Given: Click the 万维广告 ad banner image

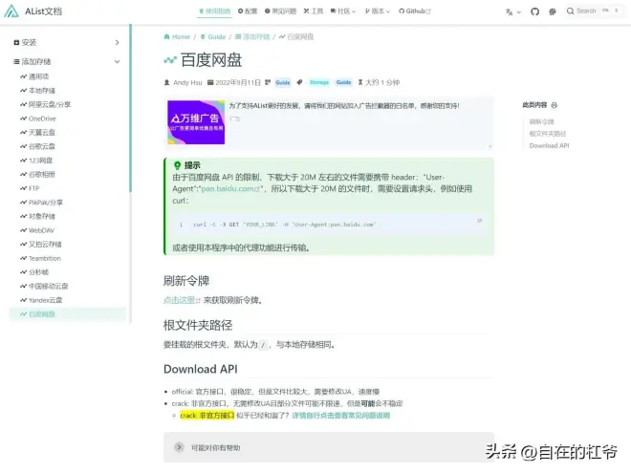Looking at the screenshot, I should (196, 122).
